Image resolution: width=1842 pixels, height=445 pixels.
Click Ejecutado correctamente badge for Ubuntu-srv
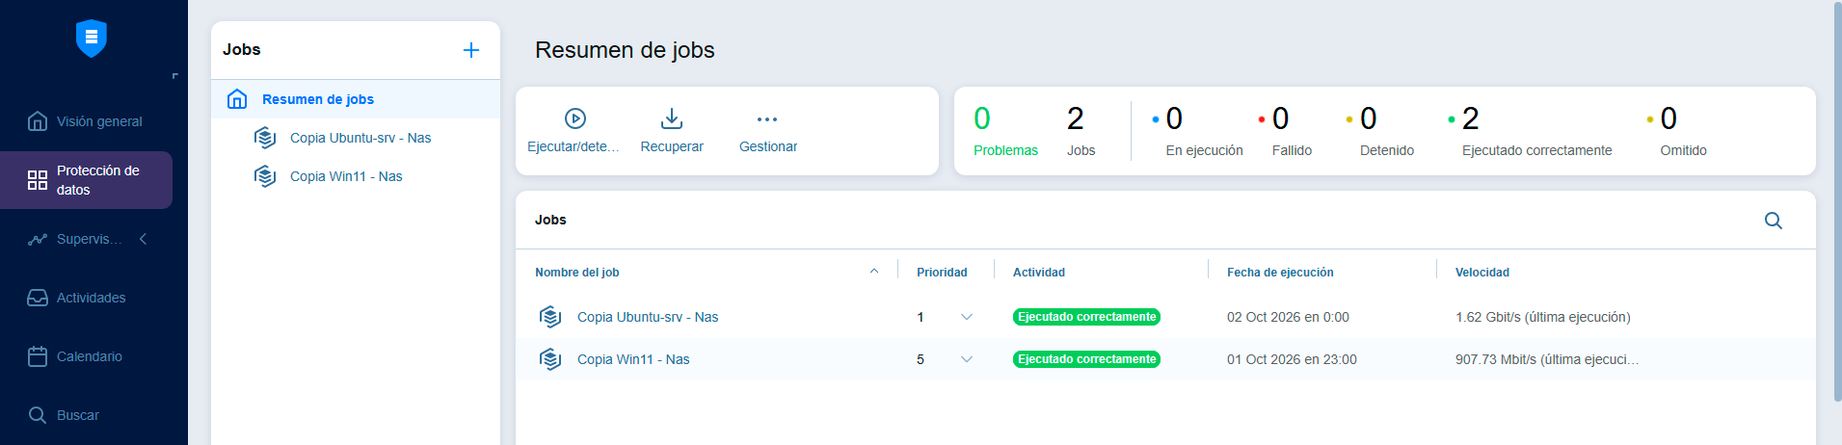tap(1086, 317)
